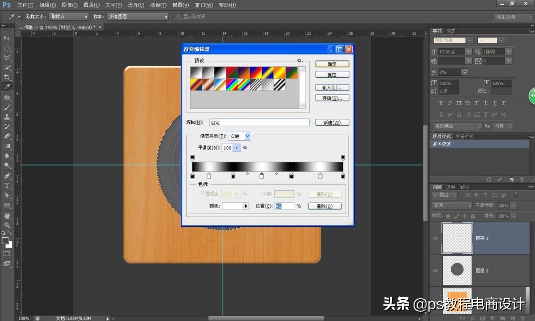Viewport: 535px width, 321px height.
Task: Select the Lasso tool
Action: coord(7,58)
